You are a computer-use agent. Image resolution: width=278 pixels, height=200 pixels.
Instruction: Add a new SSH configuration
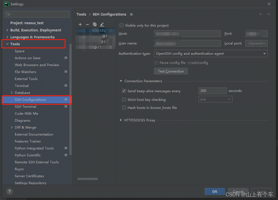[80, 24]
